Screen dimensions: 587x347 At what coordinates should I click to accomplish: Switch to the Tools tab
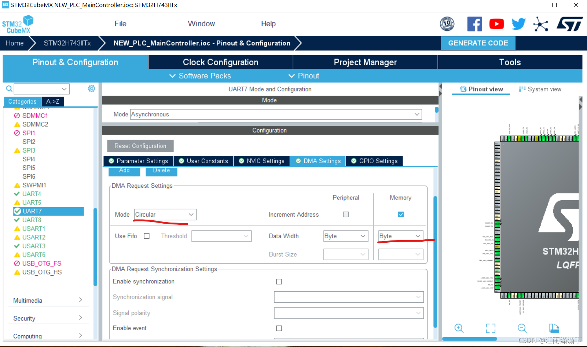(x=510, y=62)
